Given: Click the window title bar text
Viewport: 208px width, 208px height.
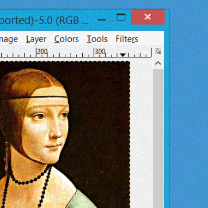Looking at the screenshot, I should click(44, 20).
